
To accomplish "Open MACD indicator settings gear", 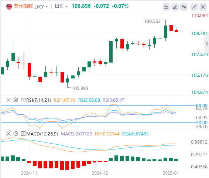I will click(16, 134).
